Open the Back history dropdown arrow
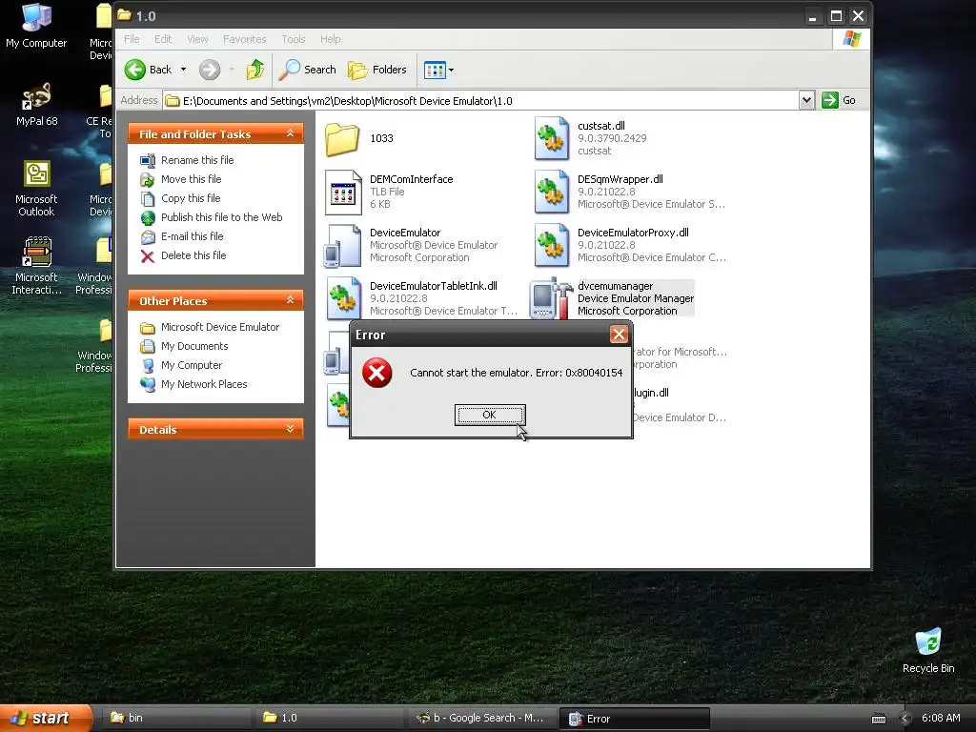This screenshot has height=732, width=976. pos(183,70)
